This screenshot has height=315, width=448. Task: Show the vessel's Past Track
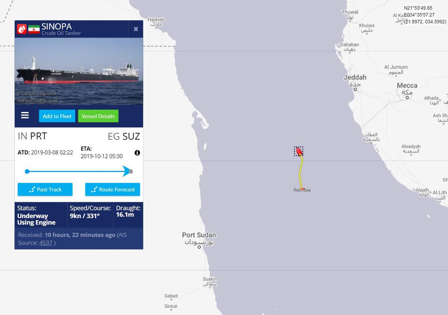45,189
